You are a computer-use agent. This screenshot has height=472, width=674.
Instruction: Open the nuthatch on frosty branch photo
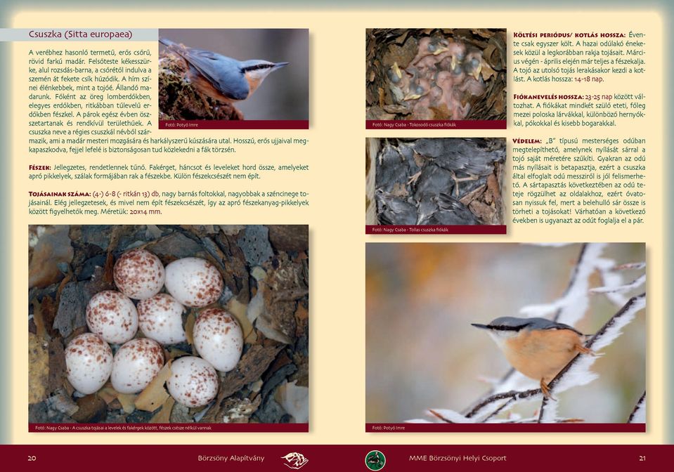tap(505, 333)
